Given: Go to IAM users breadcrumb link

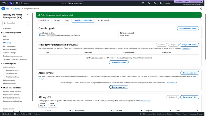Looking at the screenshot, I should pos(16,9).
